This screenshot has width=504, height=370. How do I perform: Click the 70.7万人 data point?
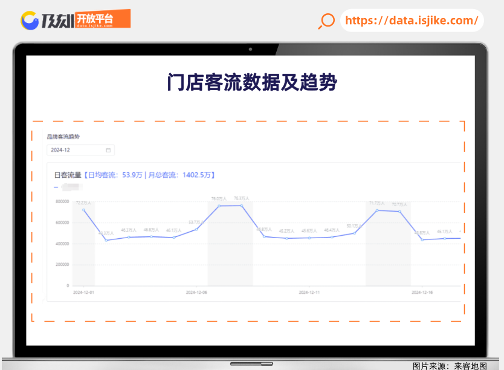click(x=399, y=212)
